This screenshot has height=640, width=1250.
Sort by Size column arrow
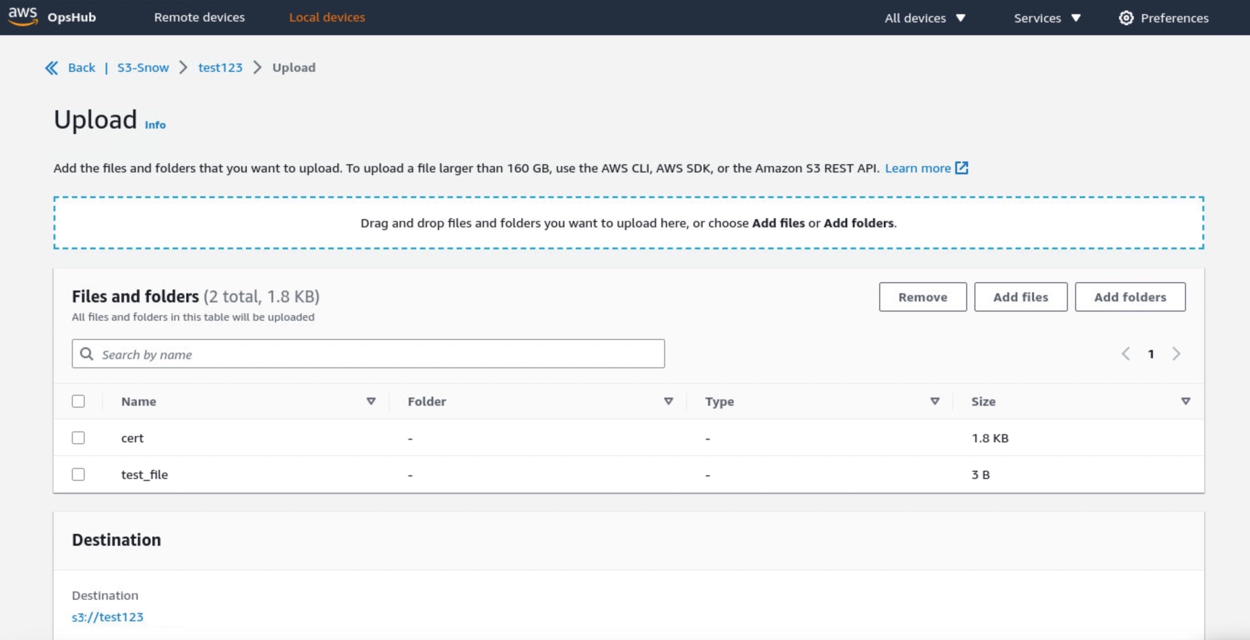[x=1185, y=401]
